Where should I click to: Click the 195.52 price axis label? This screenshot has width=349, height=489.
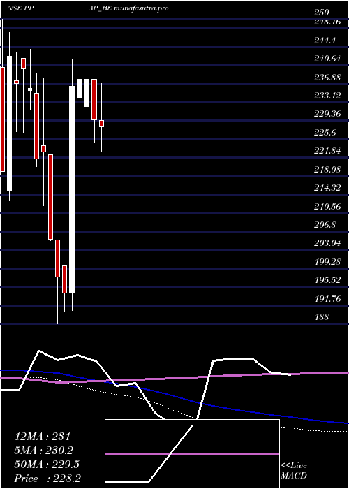tap(327, 280)
